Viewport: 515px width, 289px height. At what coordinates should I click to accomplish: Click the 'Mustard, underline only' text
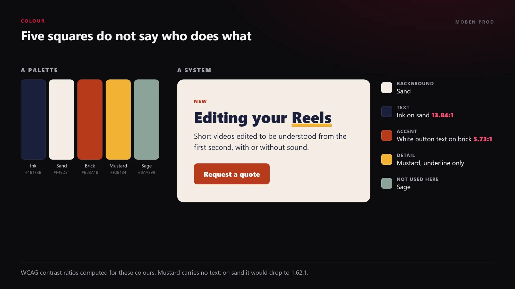coord(430,163)
